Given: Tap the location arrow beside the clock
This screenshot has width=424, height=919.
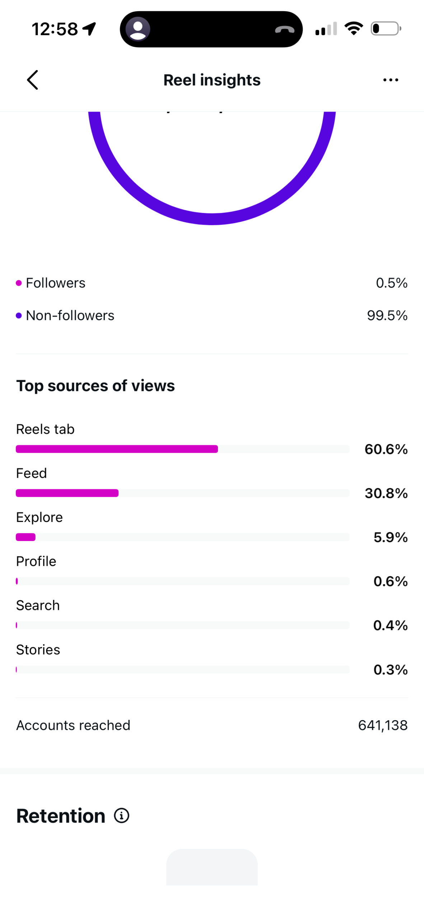Looking at the screenshot, I should click(90, 29).
